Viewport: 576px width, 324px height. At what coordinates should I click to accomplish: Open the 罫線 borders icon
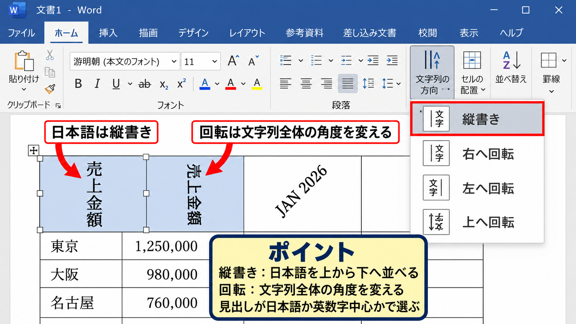548,60
